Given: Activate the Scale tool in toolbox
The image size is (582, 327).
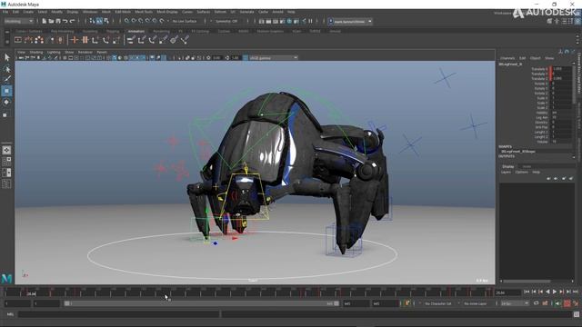Looking at the screenshot, I should point(5,115).
